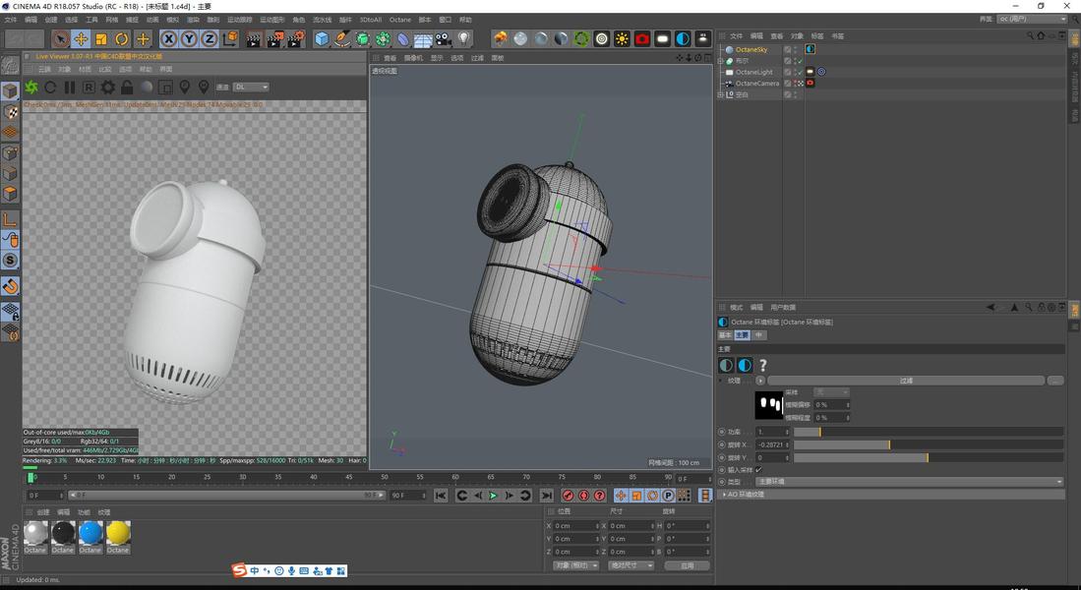Toggle X axis lock
The height and width of the screenshot is (590, 1081).
pyautogui.click(x=168, y=39)
